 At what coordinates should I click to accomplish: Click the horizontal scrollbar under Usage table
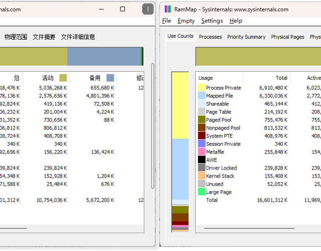(x=249, y=228)
